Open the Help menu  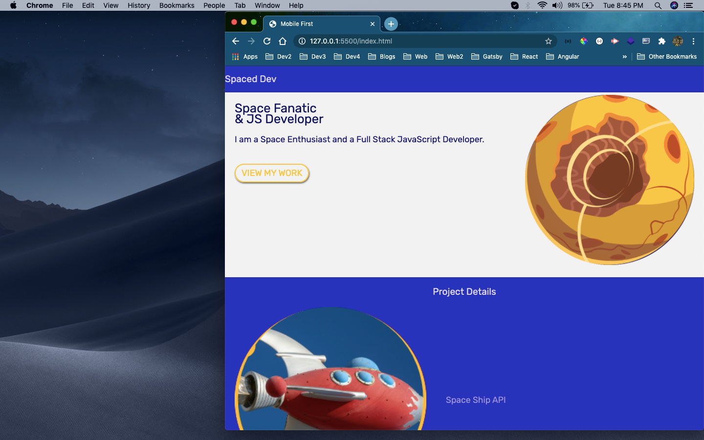tap(296, 5)
